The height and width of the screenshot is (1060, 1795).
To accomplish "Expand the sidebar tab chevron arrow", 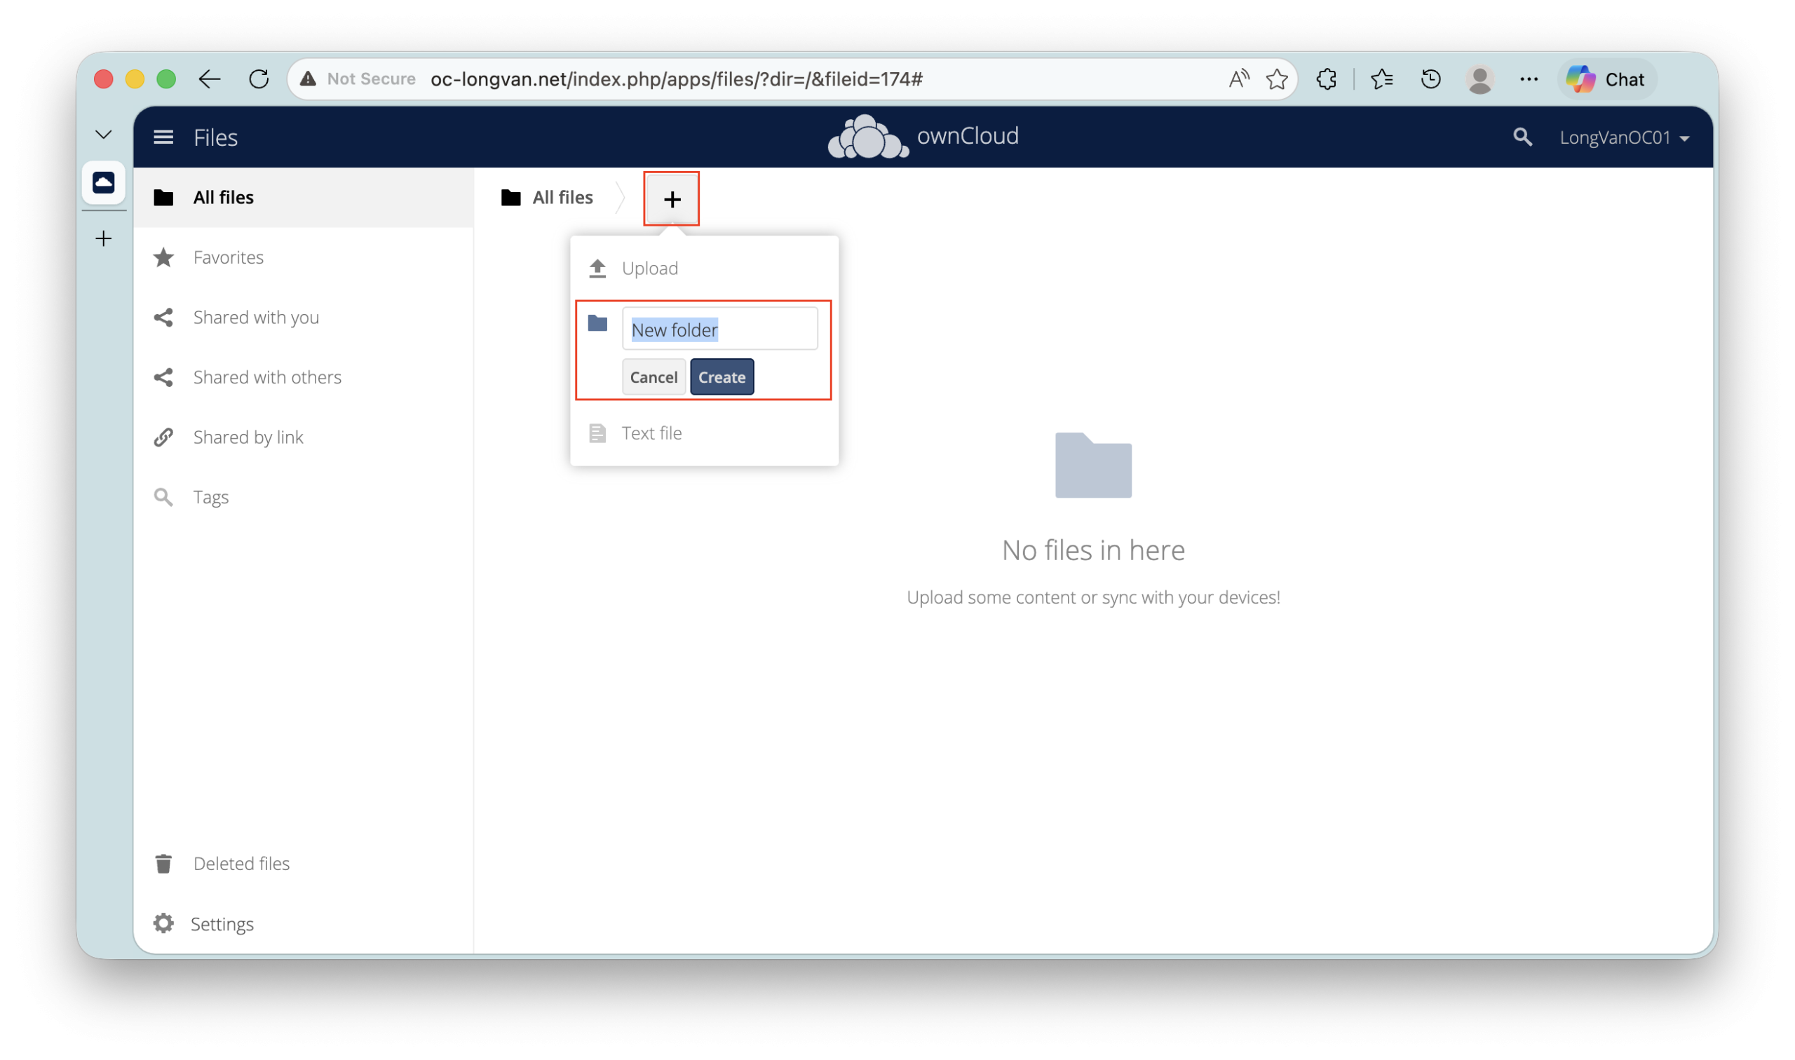I will point(104,135).
